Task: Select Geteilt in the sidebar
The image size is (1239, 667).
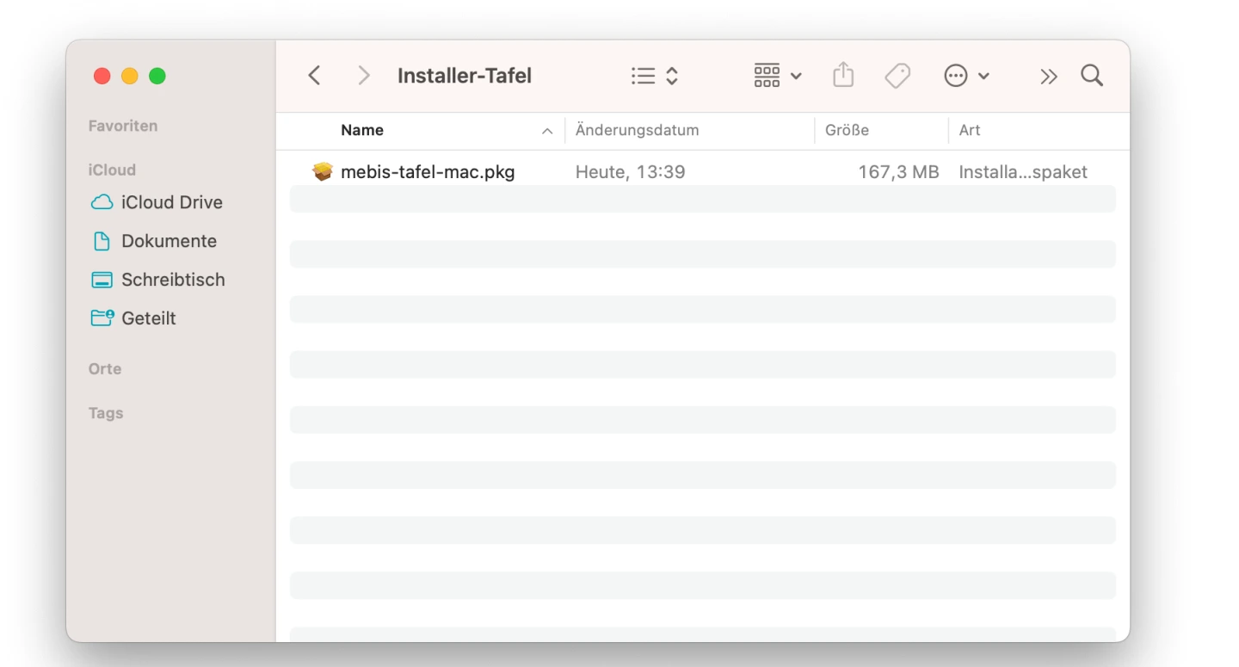Action: click(149, 318)
